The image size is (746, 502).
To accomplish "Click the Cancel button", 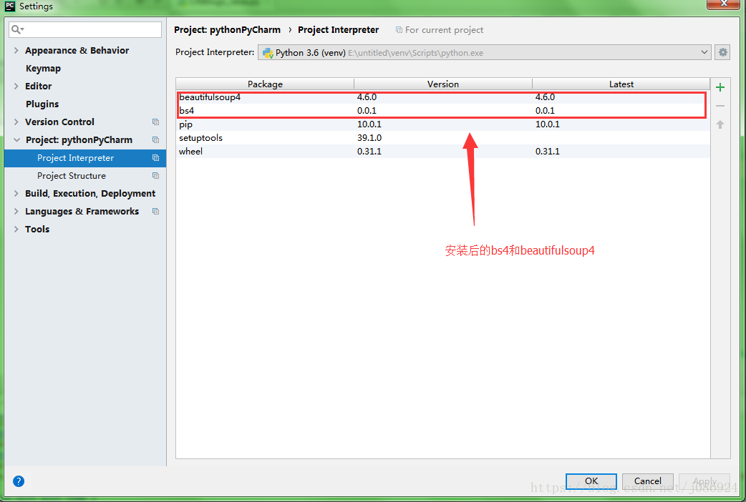I will 647,481.
